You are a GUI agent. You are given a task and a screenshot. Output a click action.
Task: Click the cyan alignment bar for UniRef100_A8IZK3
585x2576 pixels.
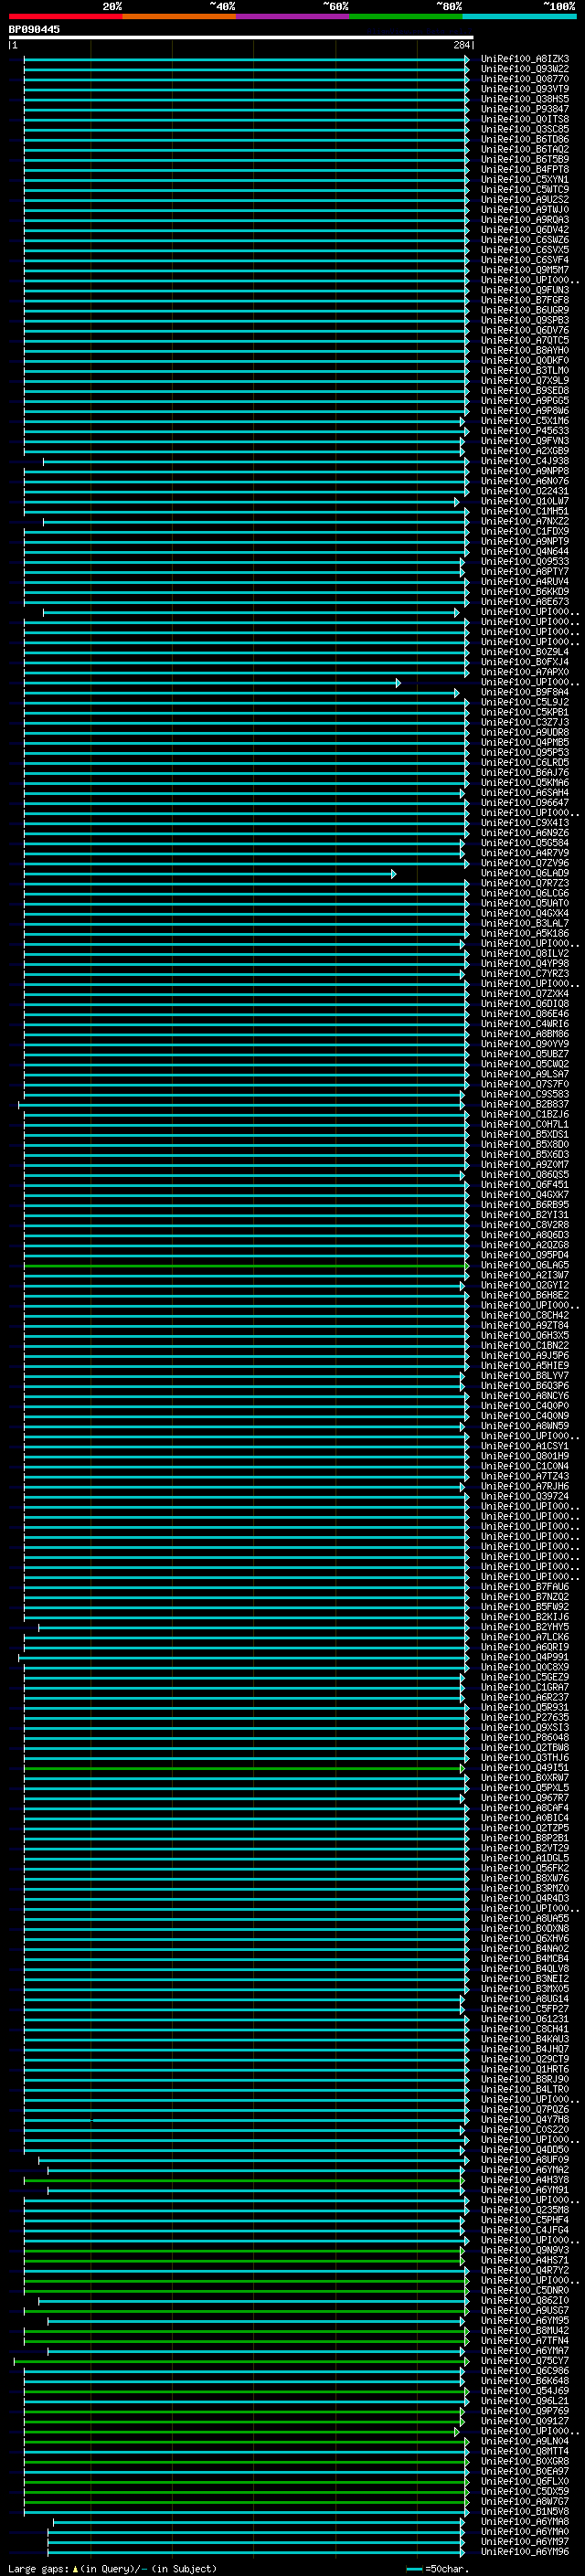tap(246, 59)
